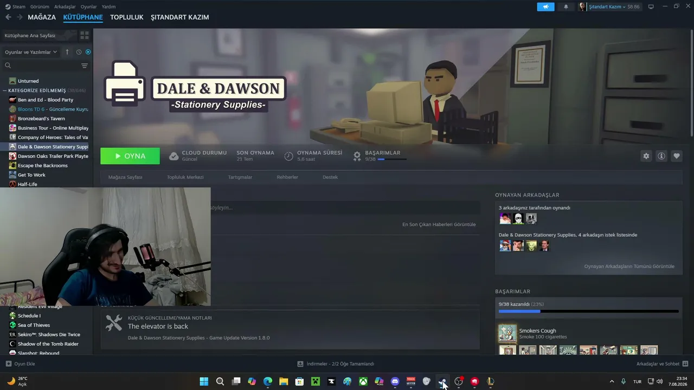Click the library search field
The image size is (694, 390).
coord(41,66)
